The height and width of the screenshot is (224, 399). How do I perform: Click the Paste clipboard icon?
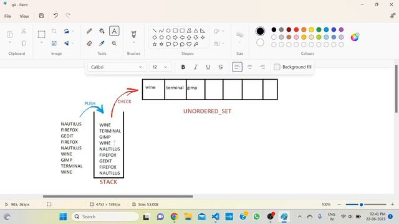[10, 34]
